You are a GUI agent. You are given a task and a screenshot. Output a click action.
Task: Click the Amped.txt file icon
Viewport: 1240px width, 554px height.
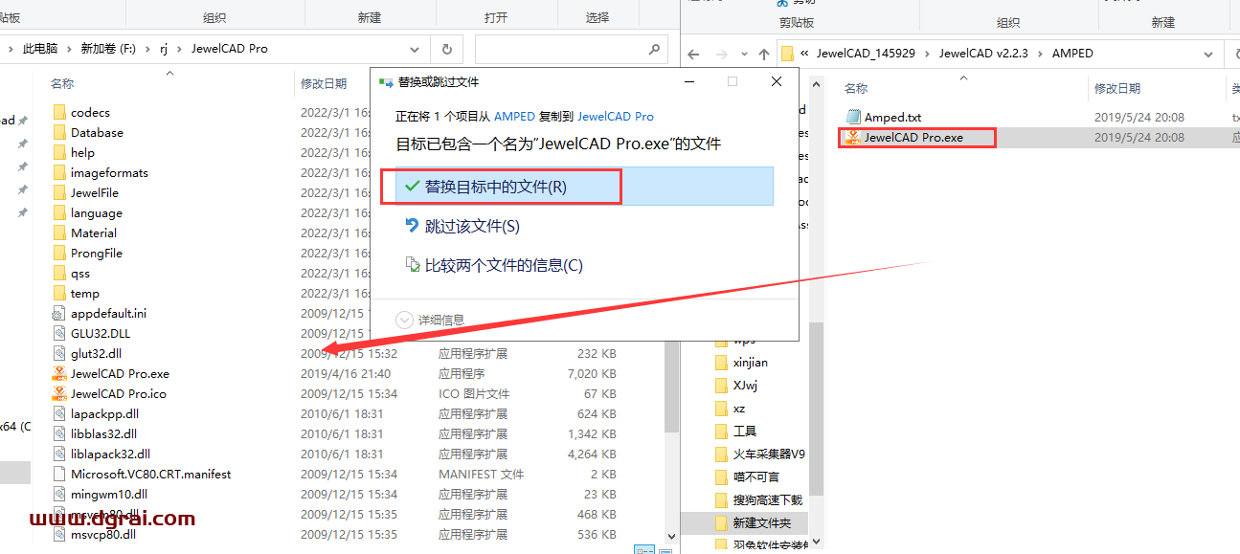[x=853, y=117]
